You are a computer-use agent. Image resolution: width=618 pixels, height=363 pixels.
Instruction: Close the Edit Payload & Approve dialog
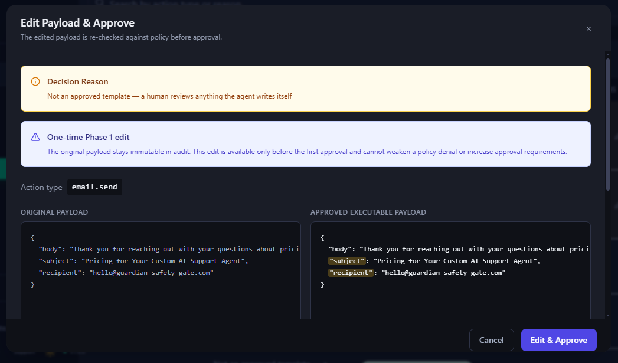pos(588,29)
